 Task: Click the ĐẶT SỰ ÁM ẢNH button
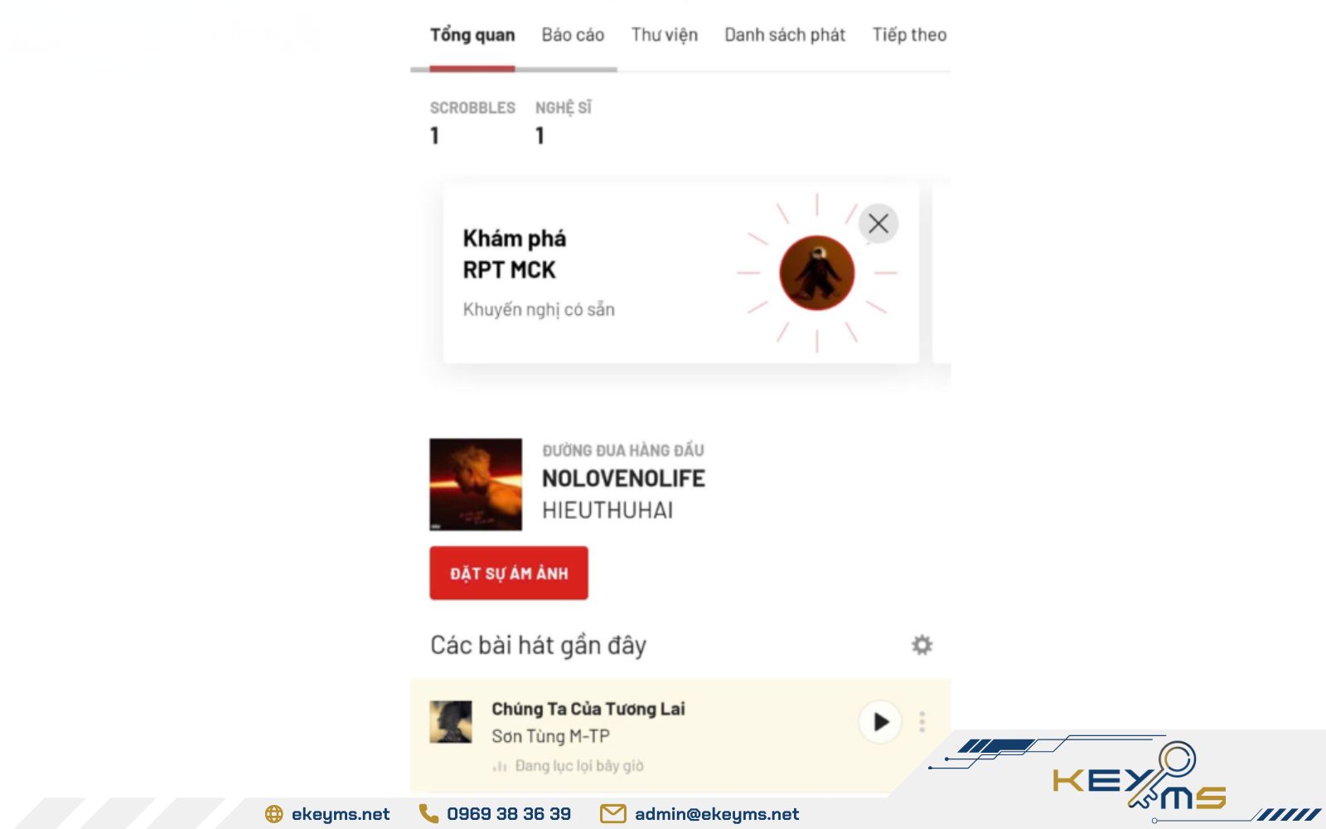[509, 573]
